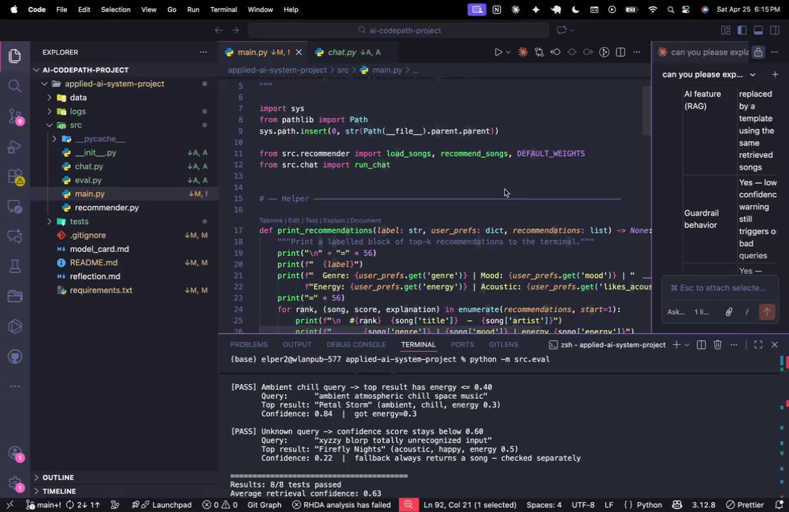Open the Source Control view
Image resolution: width=789 pixels, height=512 pixels.
click(14, 117)
